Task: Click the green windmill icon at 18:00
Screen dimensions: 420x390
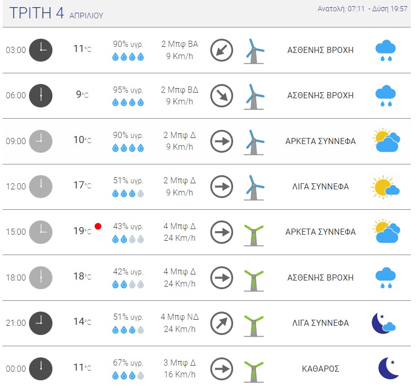Action: pos(254,281)
